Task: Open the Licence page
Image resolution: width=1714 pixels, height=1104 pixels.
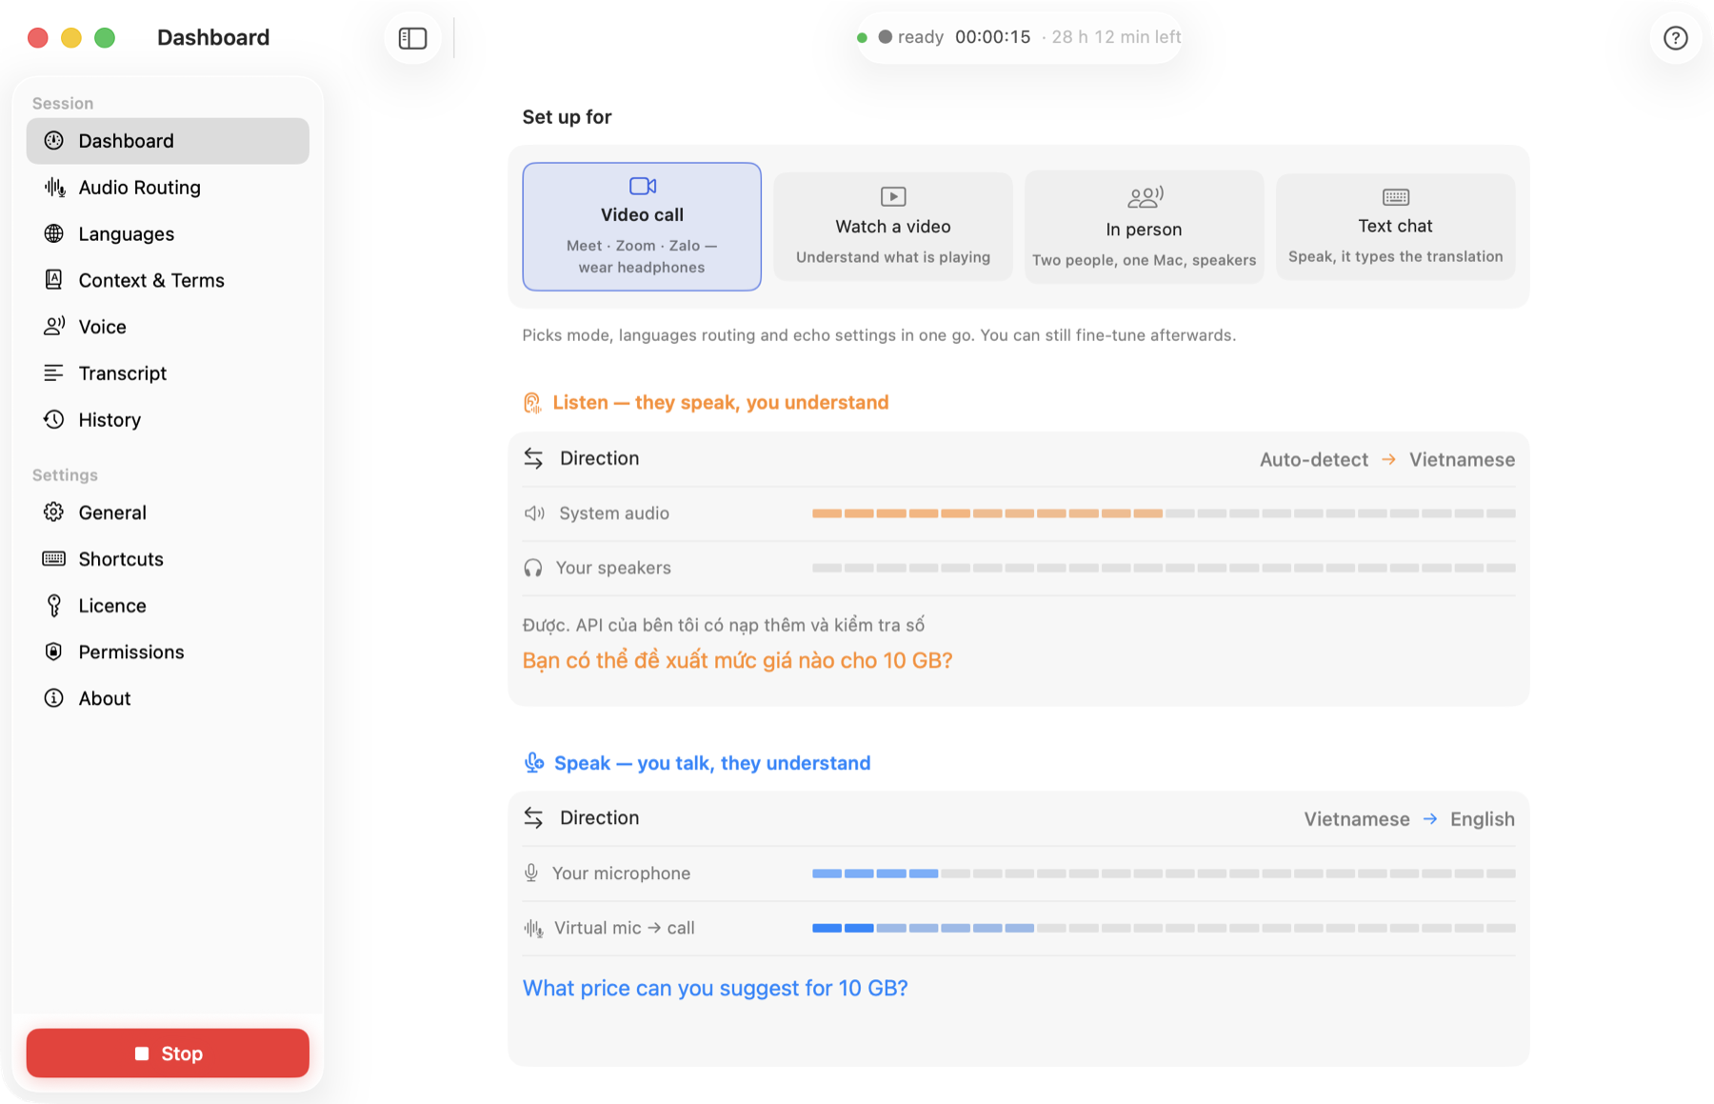Action: coord(168,606)
